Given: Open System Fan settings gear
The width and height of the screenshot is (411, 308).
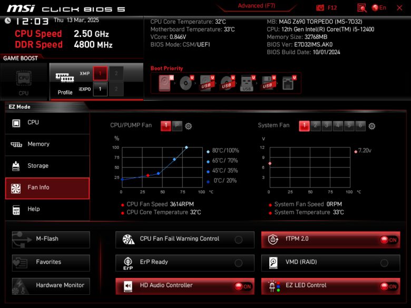Looking at the screenshot, I should (371, 126).
